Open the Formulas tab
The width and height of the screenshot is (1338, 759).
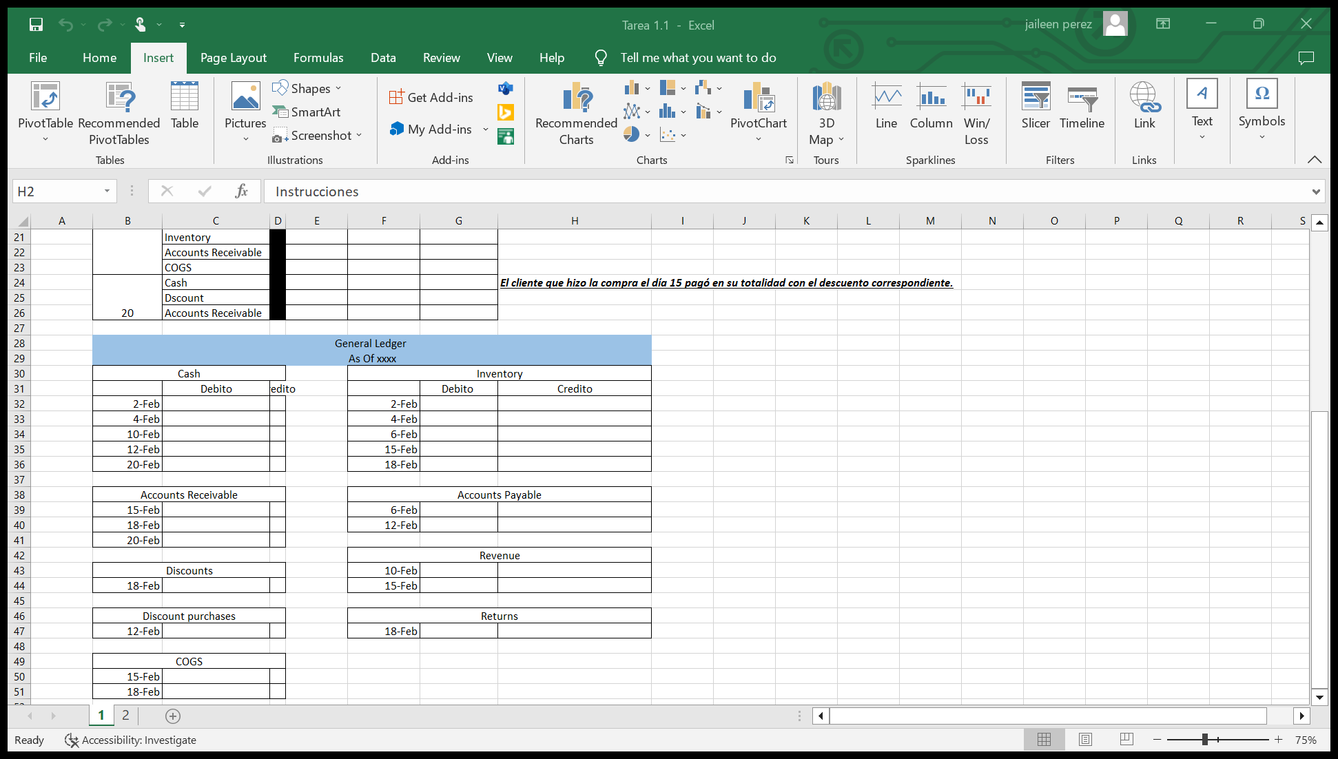click(x=318, y=58)
